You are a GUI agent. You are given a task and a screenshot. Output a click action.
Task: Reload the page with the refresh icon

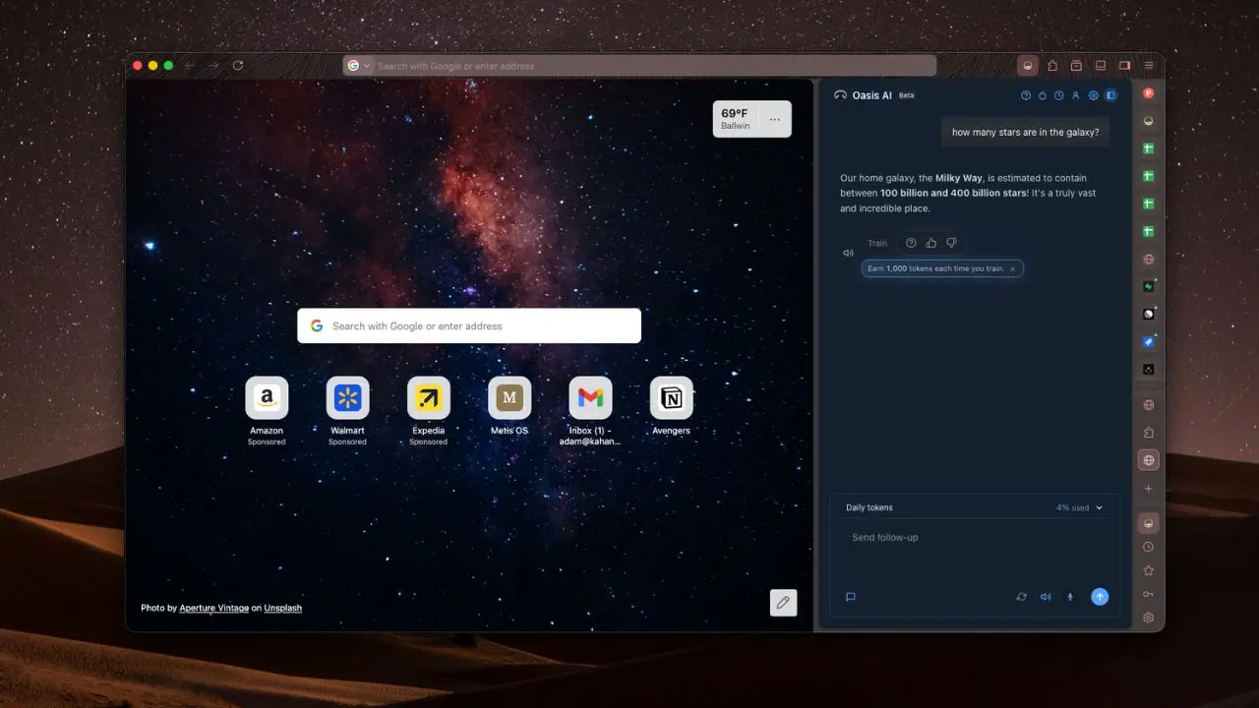[238, 66]
